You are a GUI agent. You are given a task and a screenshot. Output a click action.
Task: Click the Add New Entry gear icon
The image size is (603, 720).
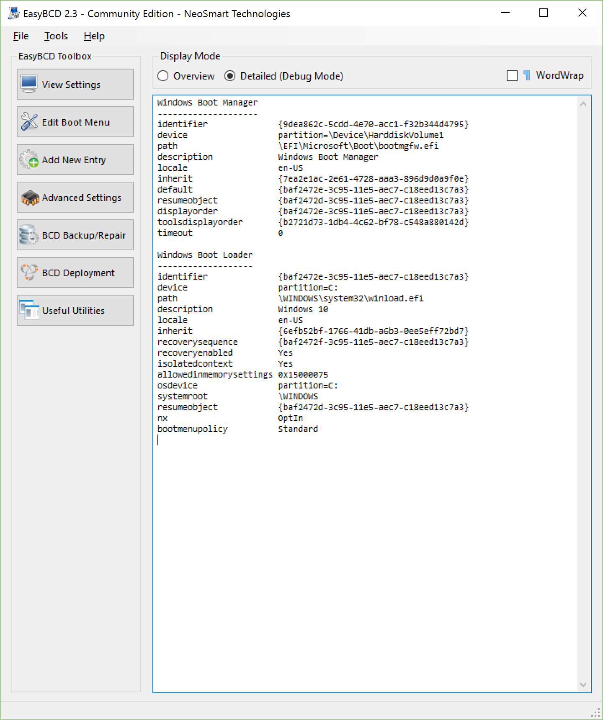coord(29,159)
